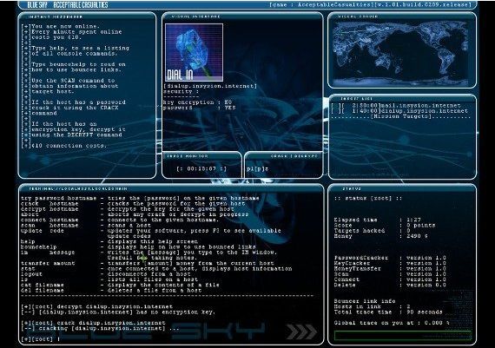Click the 'connect hostname' help line
495x348 pixels.
121,220
